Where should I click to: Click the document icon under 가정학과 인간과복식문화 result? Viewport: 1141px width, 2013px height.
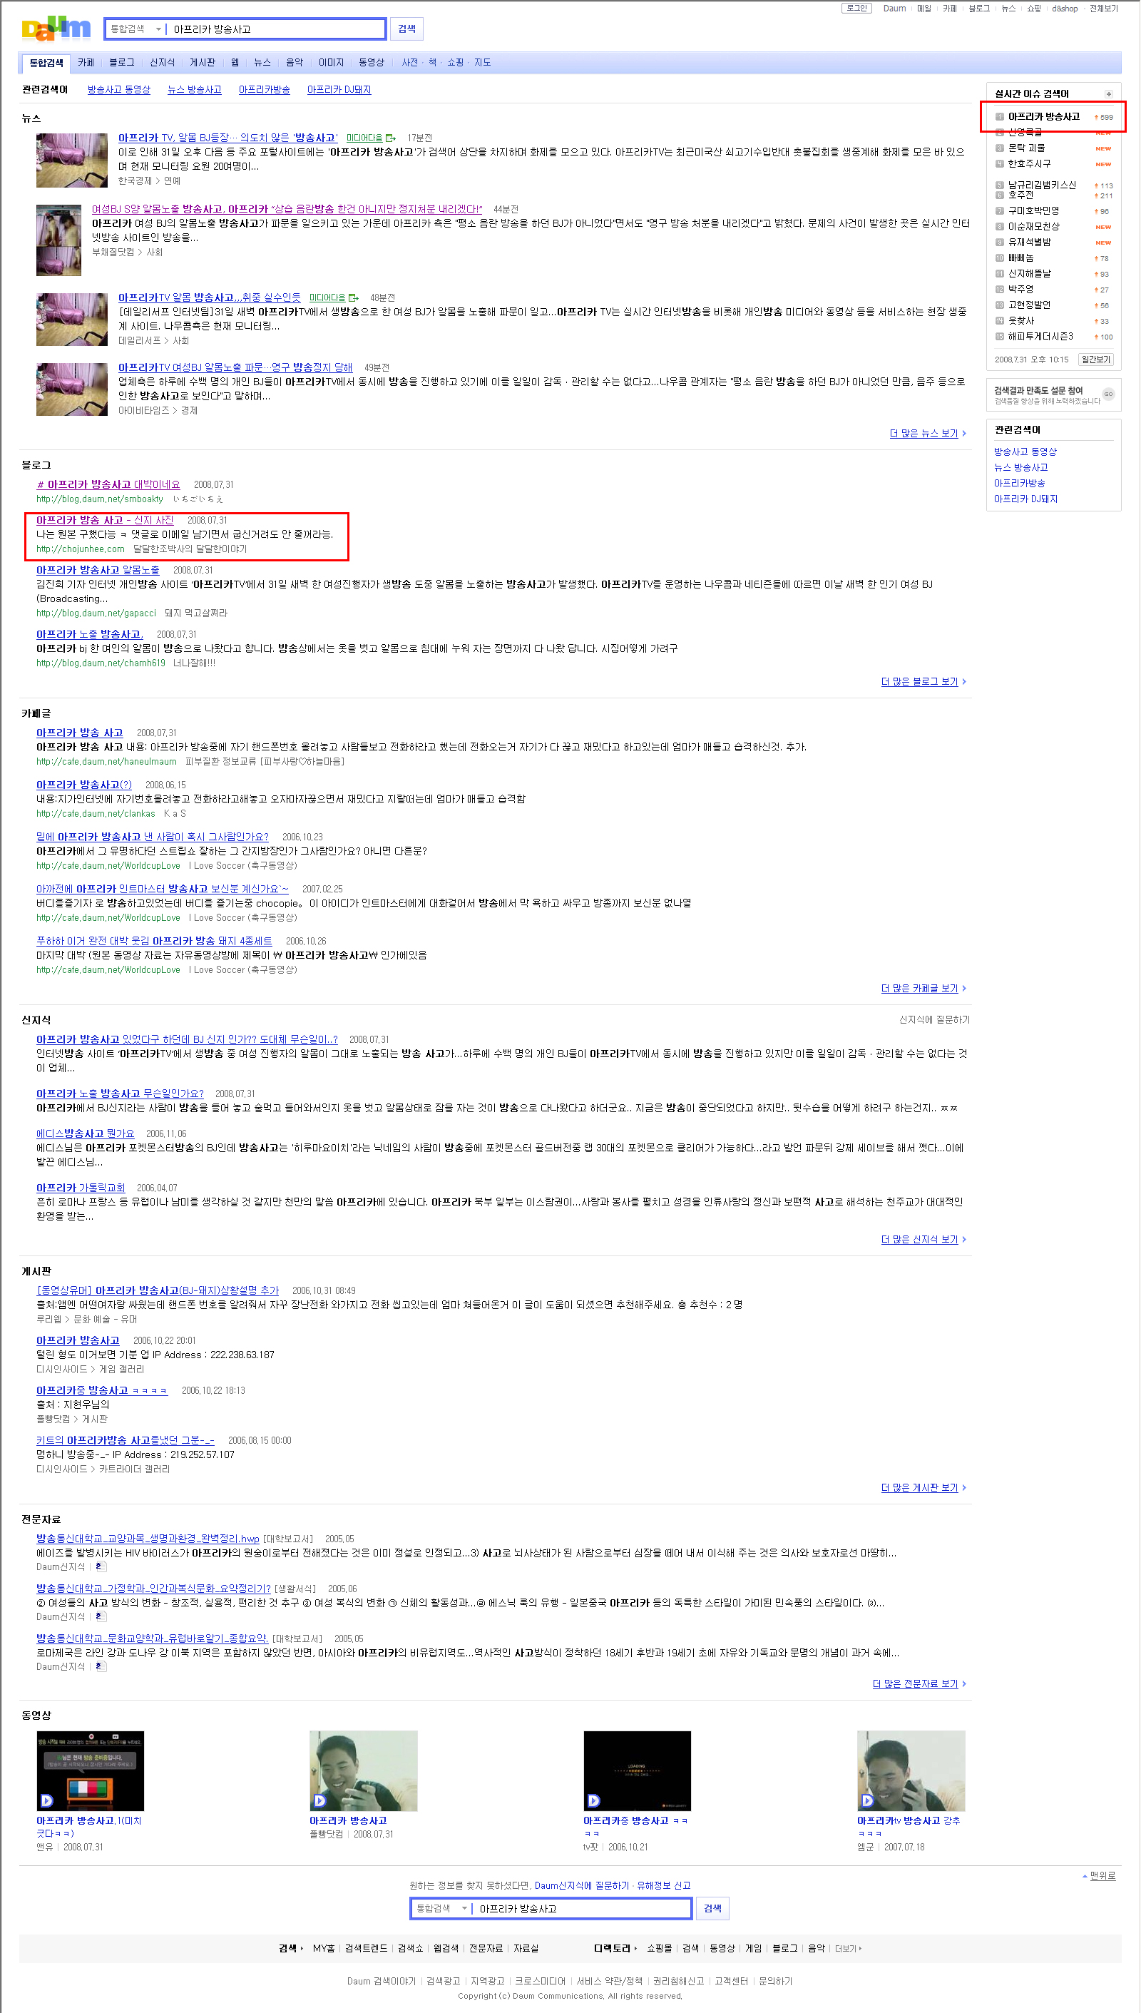click(x=101, y=1616)
